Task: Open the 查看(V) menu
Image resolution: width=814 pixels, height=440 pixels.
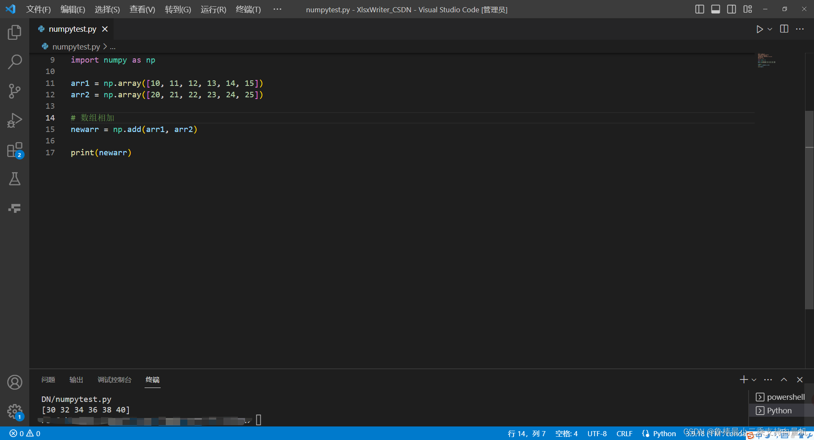Action: [x=142, y=9]
